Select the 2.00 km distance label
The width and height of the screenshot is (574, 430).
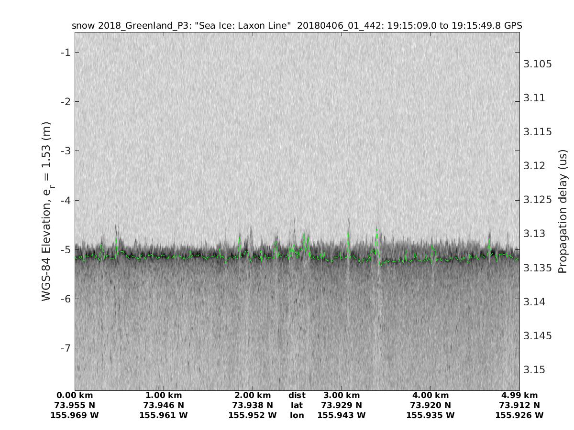click(253, 395)
